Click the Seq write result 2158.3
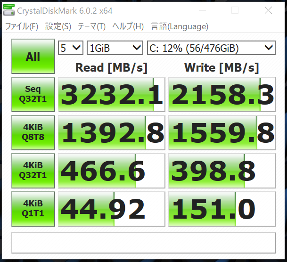This screenshot has width=287, height=262. (x=222, y=94)
